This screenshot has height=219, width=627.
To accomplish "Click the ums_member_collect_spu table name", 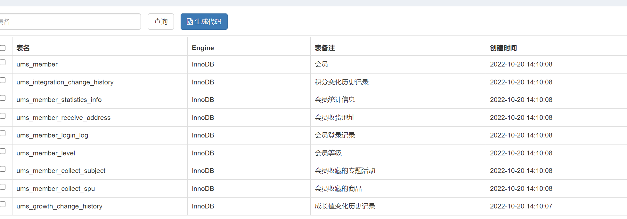I will pyautogui.click(x=56, y=189).
